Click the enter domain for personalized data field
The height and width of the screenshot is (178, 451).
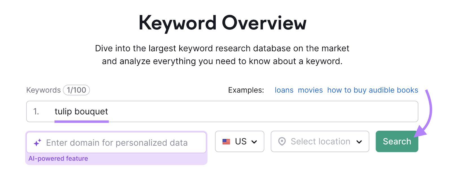(116, 143)
